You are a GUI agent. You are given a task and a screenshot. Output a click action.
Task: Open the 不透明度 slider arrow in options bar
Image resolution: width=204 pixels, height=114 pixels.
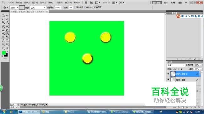(62, 7)
